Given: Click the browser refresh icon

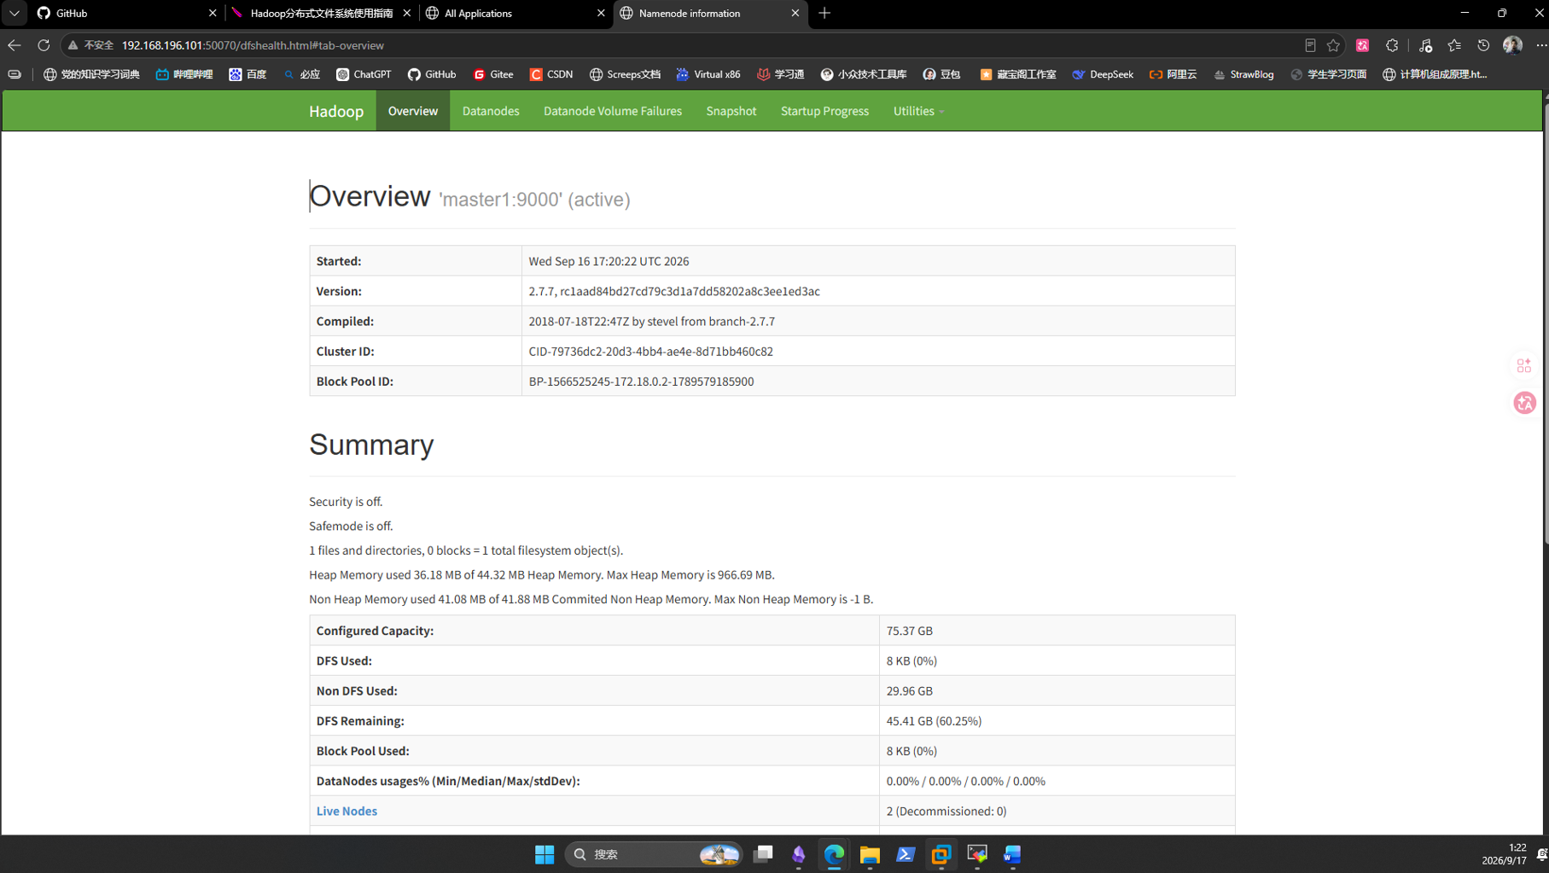Looking at the screenshot, I should [x=44, y=45].
